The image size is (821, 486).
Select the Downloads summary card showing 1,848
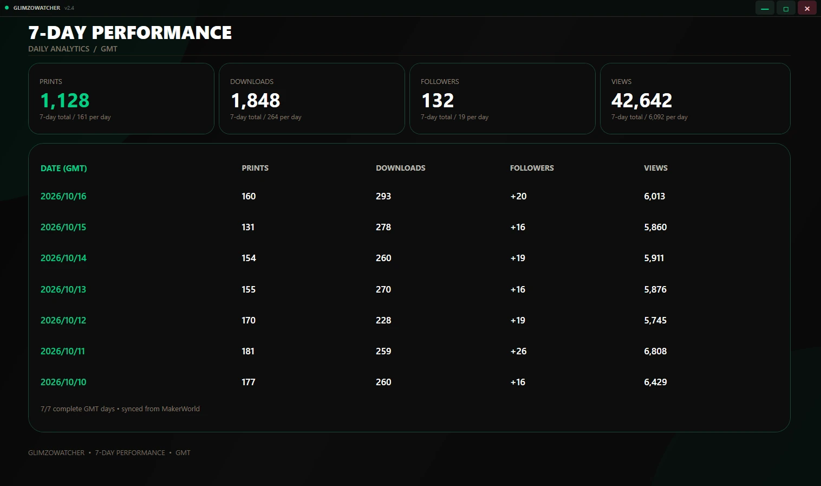pyautogui.click(x=312, y=99)
